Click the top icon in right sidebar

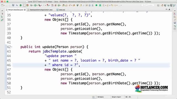[x=175, y=10]
